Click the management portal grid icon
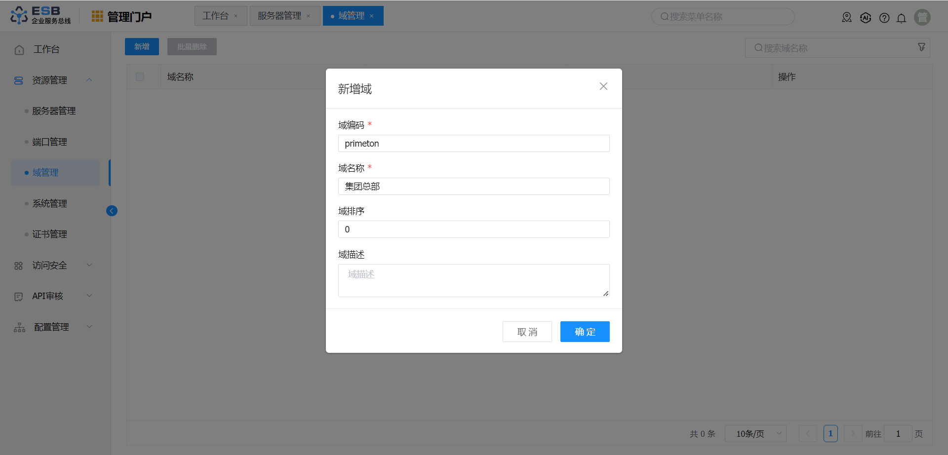Viewport: 948px width, 455px height. [97, 17]
